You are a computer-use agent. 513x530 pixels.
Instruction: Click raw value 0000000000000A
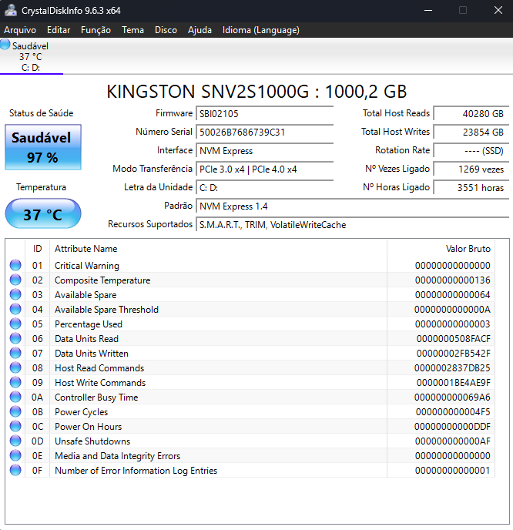point(452,310)
